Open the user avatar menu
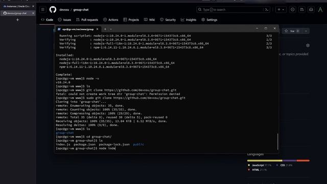This screenshot has height=184, width=327. point(320,10)
